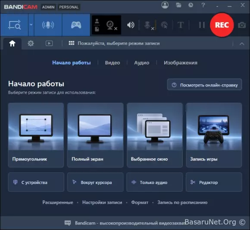The width and height of the screenshot is (250, 230).
Task: Select the audio-only recording mode icon
Action: [48, 25]
